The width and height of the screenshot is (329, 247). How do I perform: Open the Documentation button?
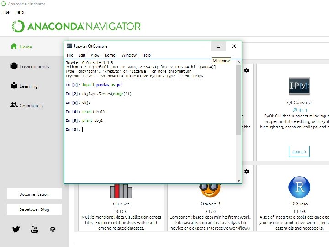point(34,194)
